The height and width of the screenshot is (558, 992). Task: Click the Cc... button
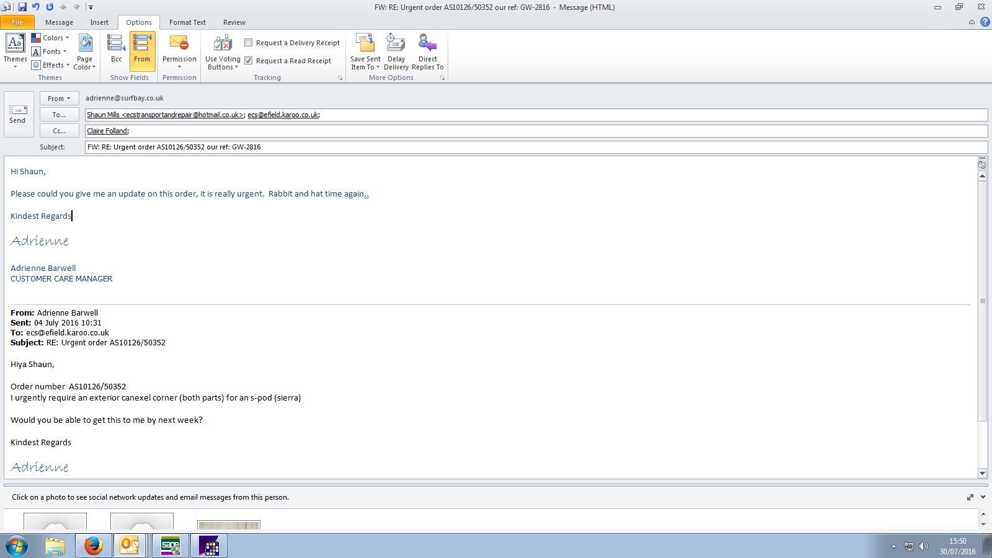click(x=59, y=131)
